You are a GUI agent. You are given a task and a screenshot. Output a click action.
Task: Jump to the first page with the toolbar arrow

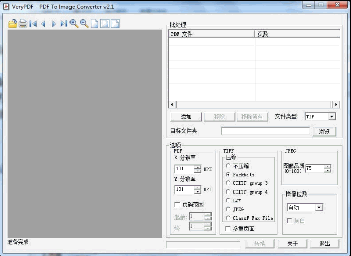33,24
